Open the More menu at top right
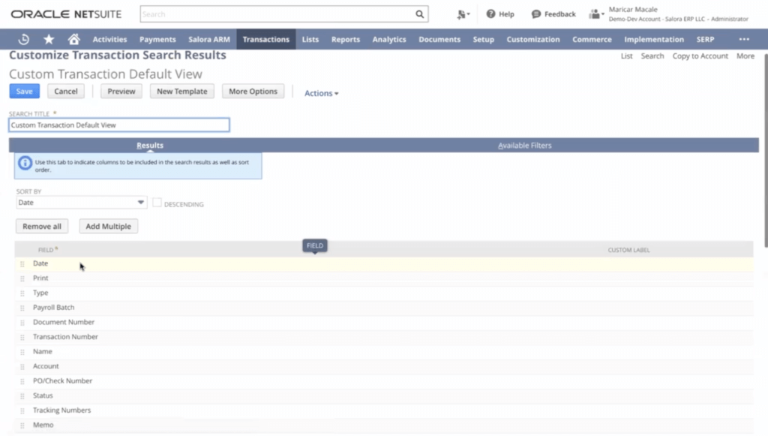The width and height of the screenshot is (768, 436). tap(745, 56)
